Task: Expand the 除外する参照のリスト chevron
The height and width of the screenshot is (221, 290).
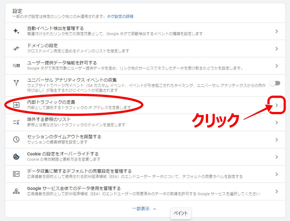Action: pos(277,122)
